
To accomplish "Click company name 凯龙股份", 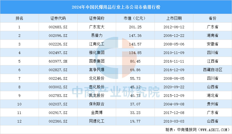I will (x=97, y=96).
